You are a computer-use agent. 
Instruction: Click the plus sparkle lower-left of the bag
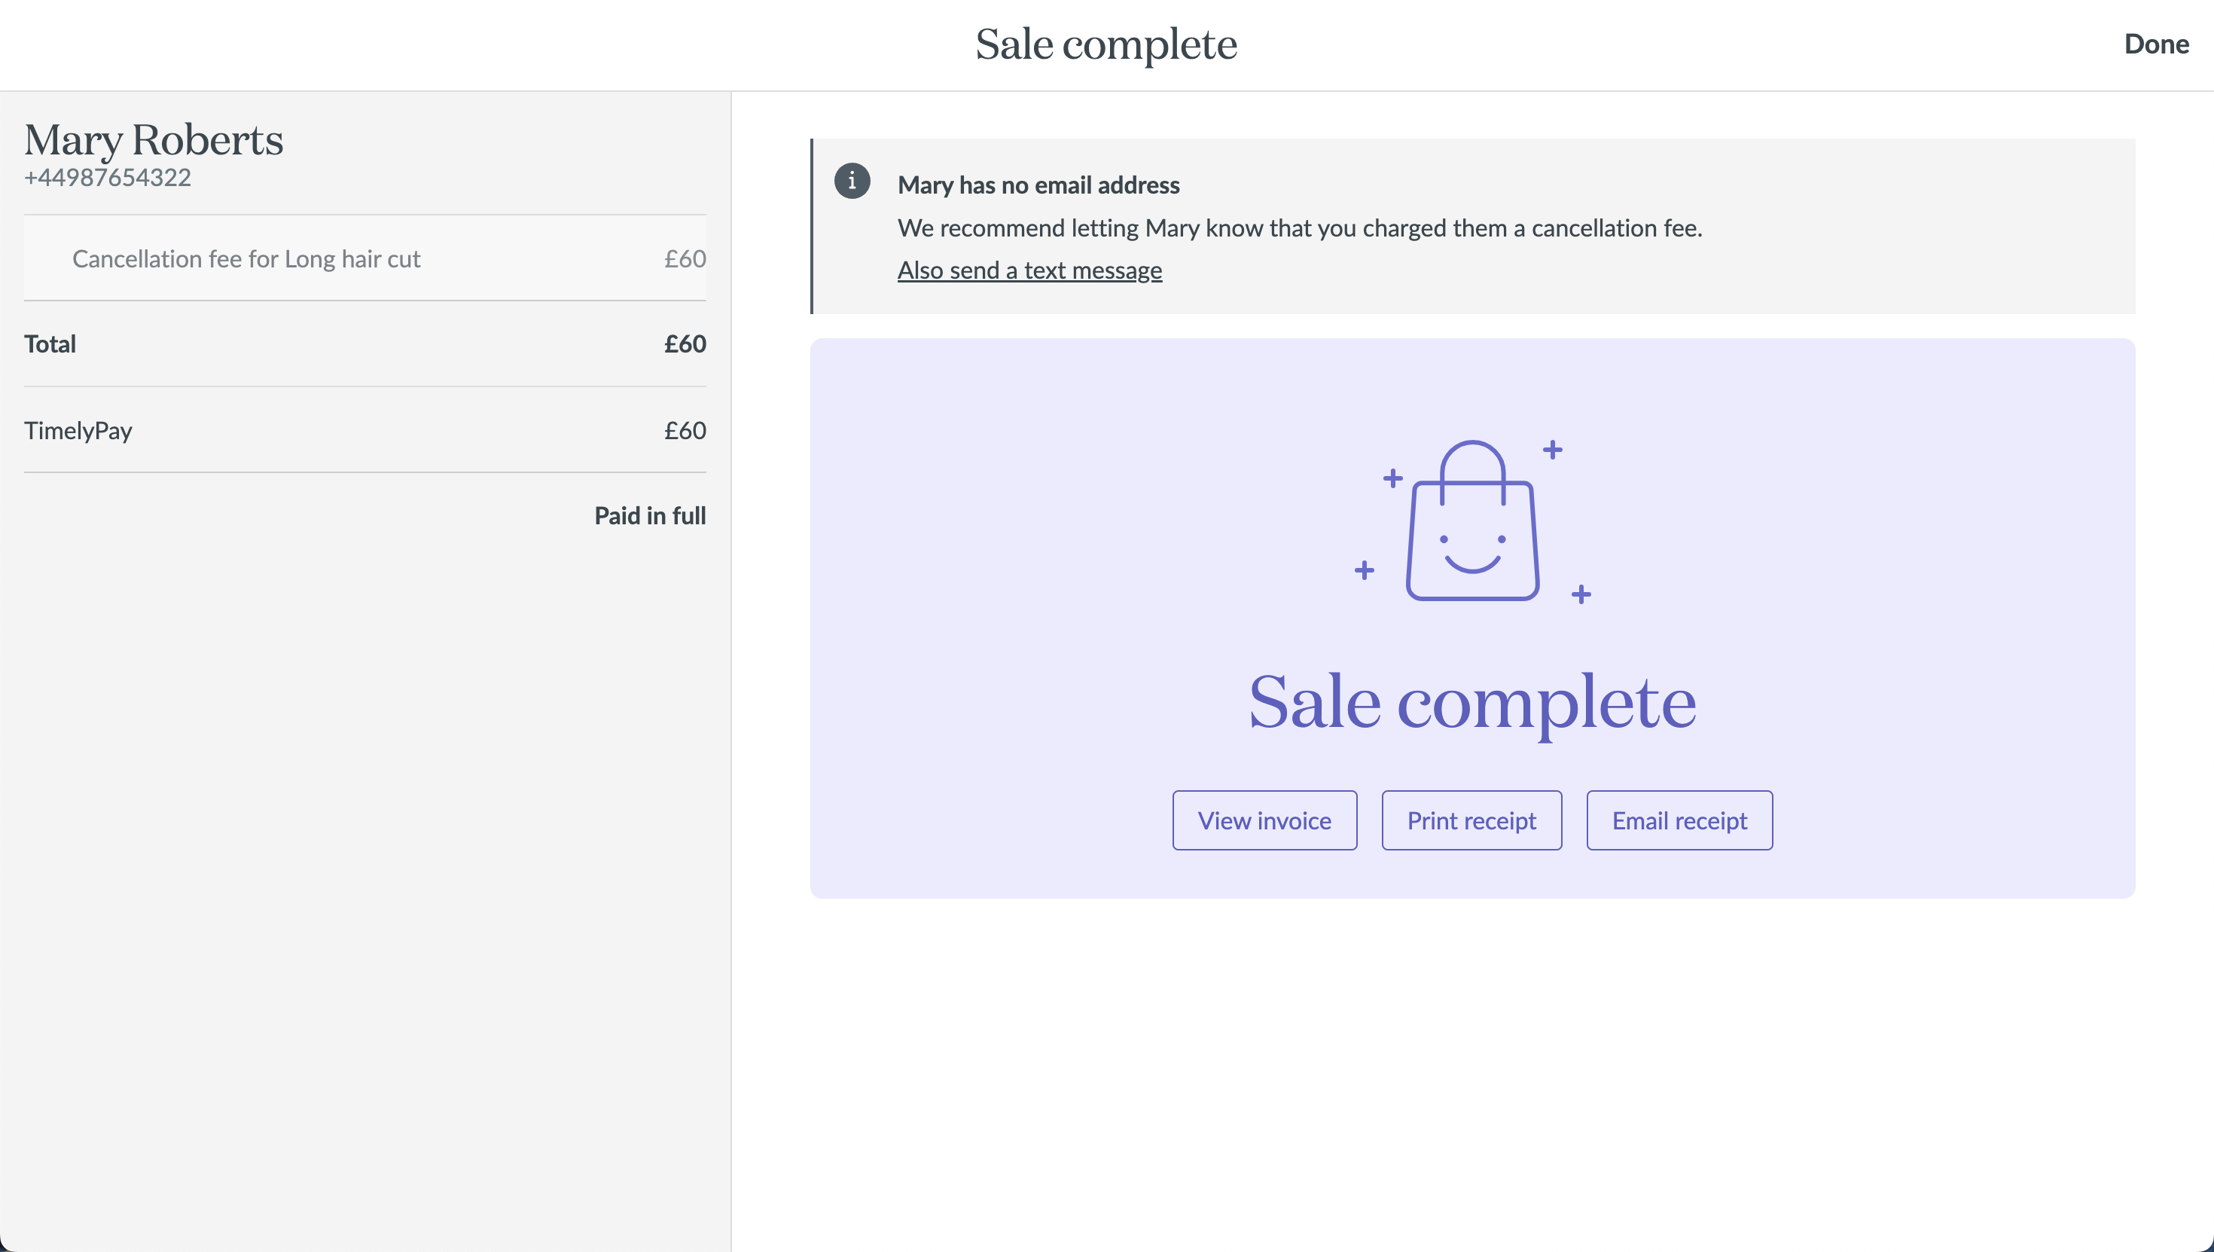pyautogui.click(x=1364, y=570)
